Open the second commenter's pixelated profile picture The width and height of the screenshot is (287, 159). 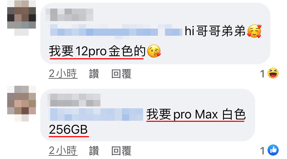22,103
